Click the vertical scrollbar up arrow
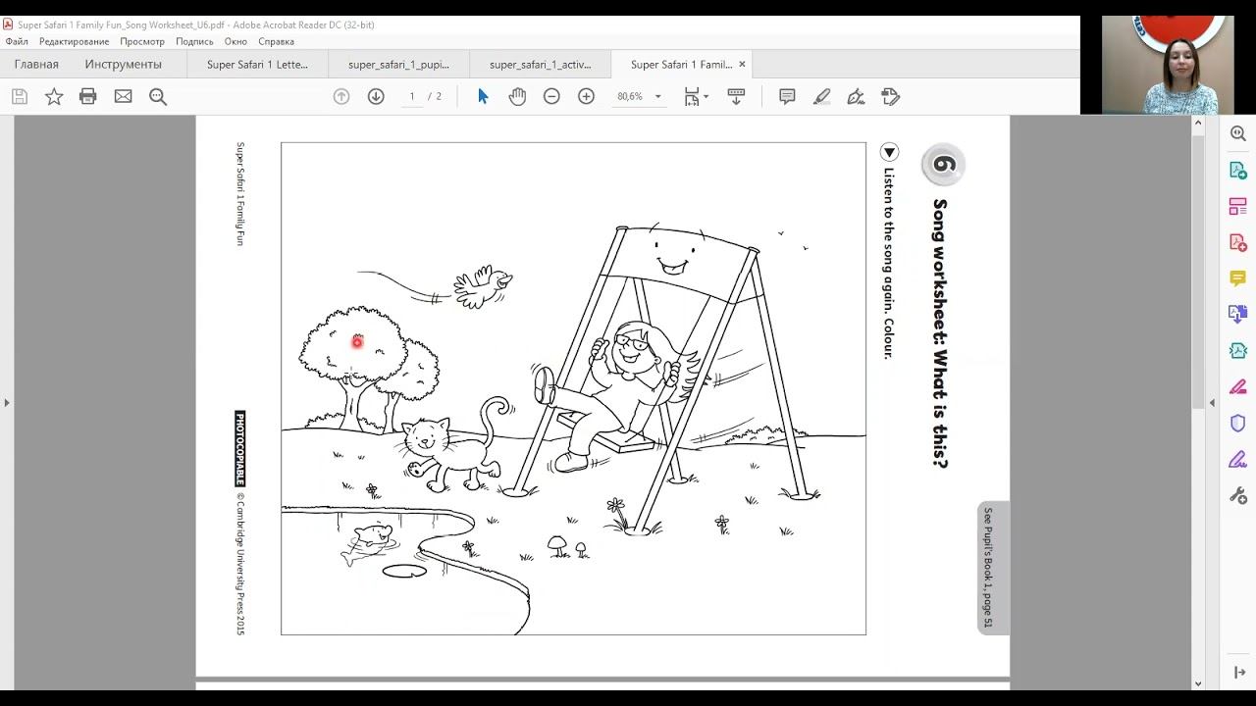This screenshot has width=1256, height=706. point(1198,124)
